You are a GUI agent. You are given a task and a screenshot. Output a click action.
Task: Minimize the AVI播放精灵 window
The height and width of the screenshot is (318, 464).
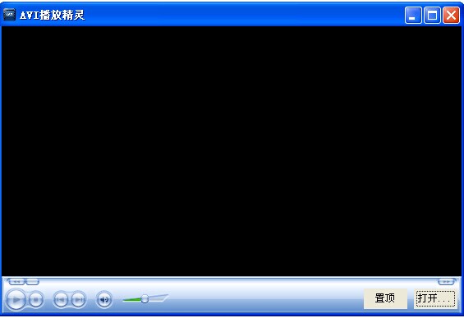click(413, 15)
